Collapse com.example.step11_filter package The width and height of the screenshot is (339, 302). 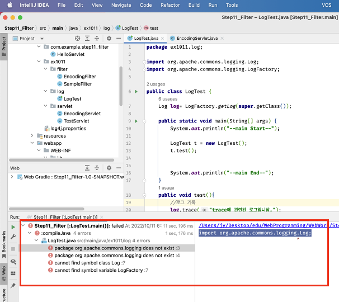[x=39, y=46]
